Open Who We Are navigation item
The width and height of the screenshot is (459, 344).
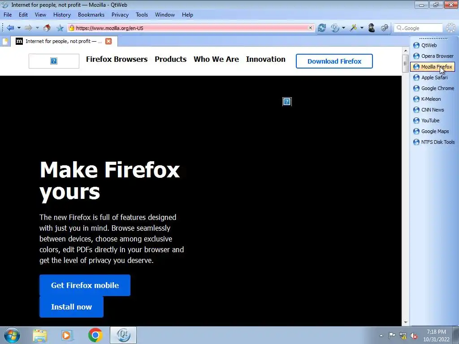[x=216, y=59]
